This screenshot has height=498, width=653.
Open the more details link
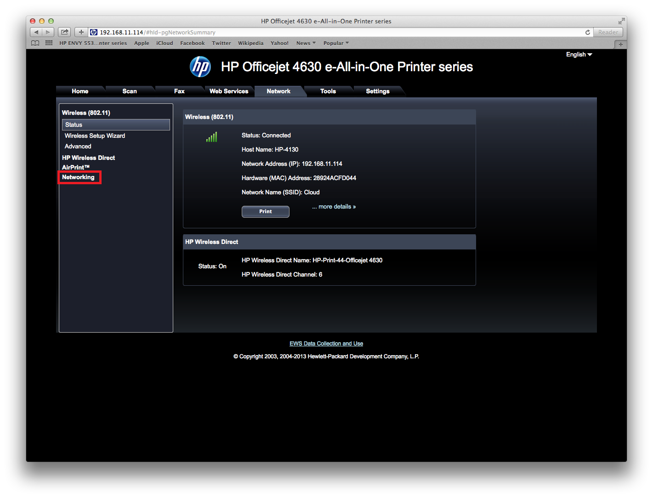click(334, 207)
